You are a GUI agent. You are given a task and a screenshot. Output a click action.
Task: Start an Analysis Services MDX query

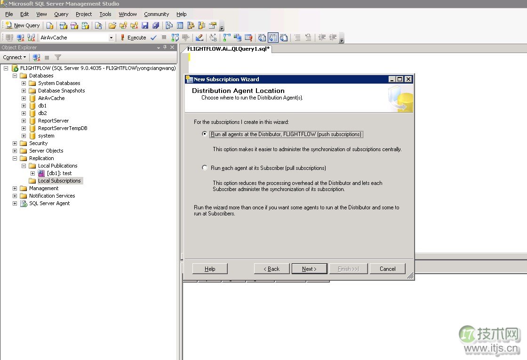coord(64,25)
